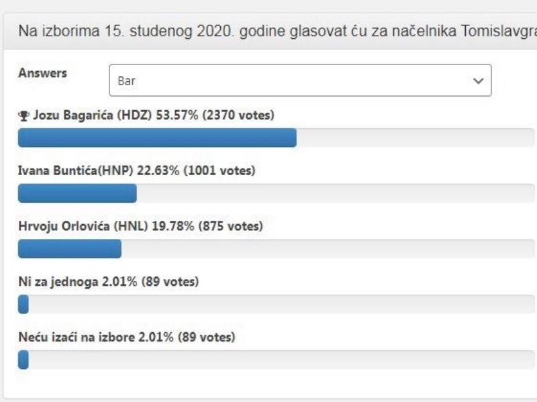
Task: Click the Ni za jednoga result label
Action: (109, 282)
